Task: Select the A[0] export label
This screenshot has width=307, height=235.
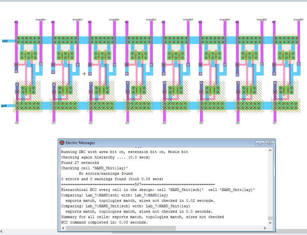Action: (x=17, y=123)
